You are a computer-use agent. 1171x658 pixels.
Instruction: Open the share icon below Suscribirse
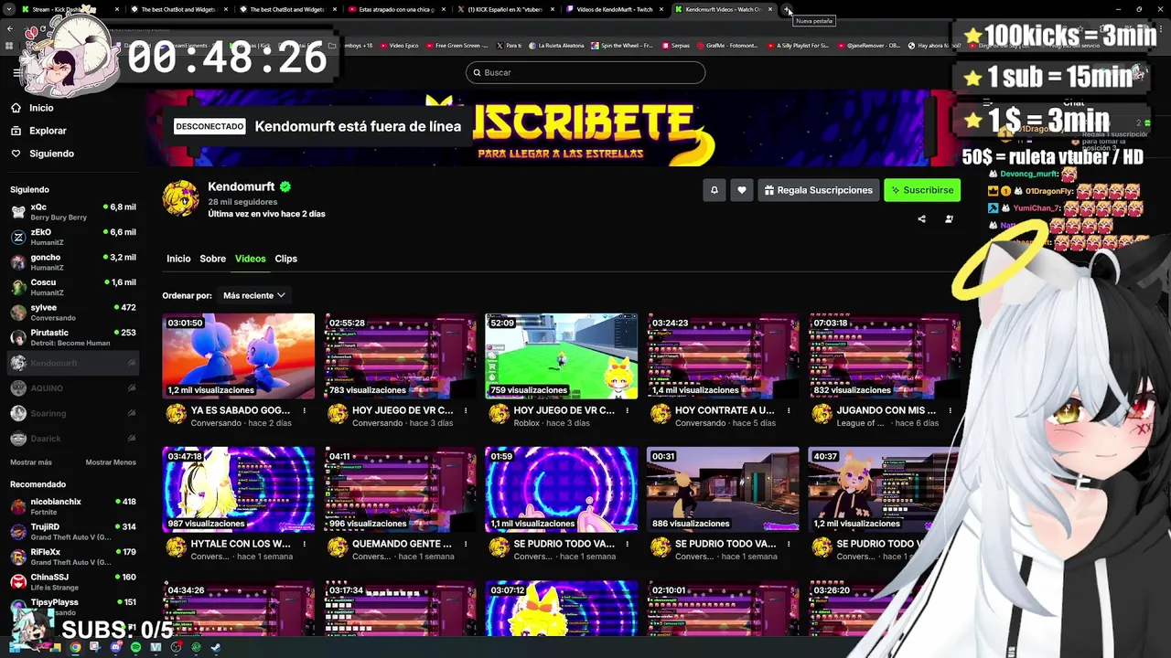921,219
